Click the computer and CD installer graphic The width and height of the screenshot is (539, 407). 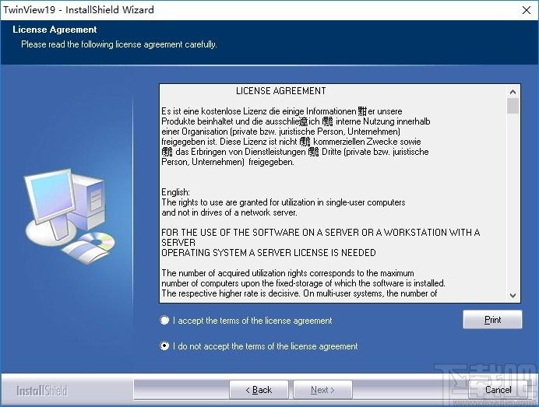coord(70,216)
